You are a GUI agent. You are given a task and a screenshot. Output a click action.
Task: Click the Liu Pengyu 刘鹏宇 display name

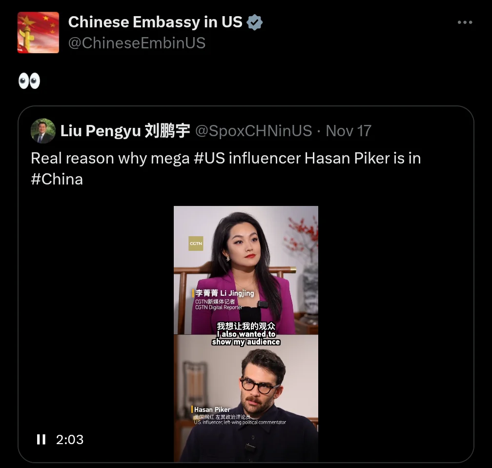(125, 131)
